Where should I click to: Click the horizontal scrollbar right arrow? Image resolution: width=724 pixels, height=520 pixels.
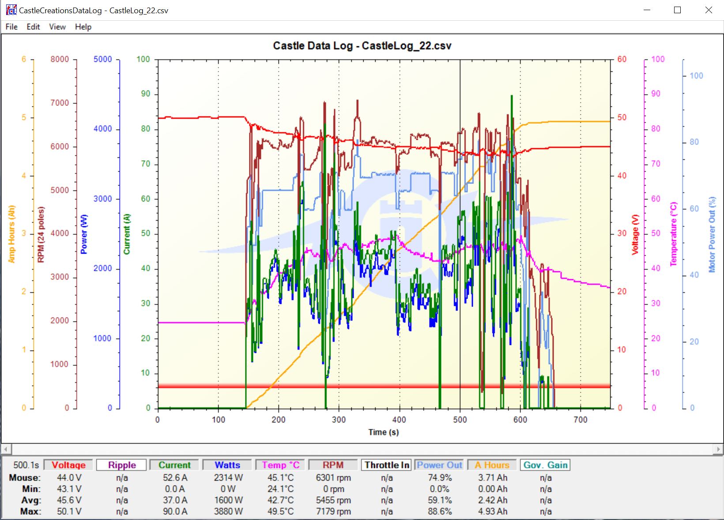click(718, 449)
